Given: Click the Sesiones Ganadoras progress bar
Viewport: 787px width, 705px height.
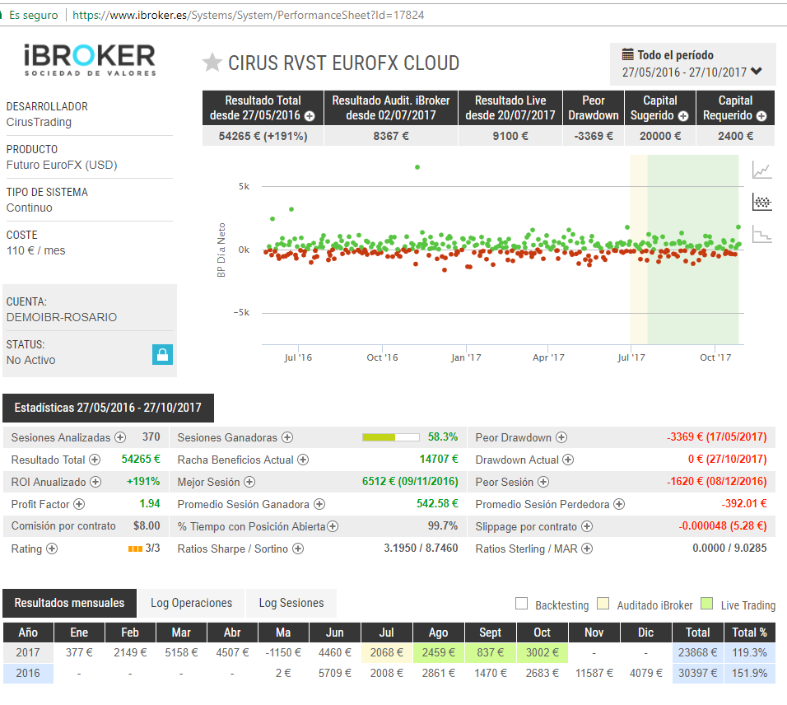Looking at the screenshot, I should click(390, 437).
